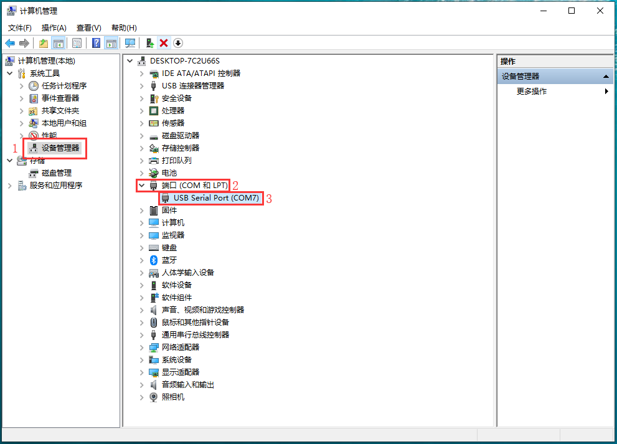
Task: Click the back navigation arrow icon
Action: coord(10,42)
